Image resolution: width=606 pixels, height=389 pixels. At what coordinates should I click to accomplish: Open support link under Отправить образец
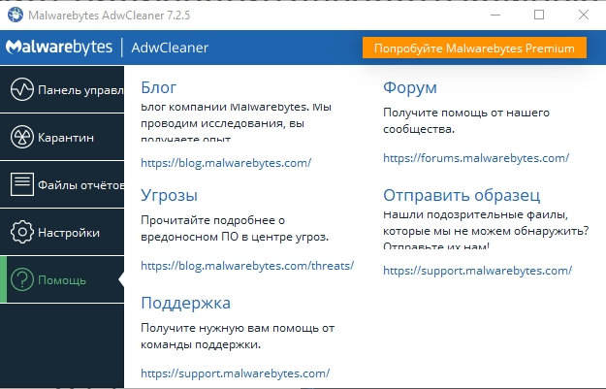[477, 271]
